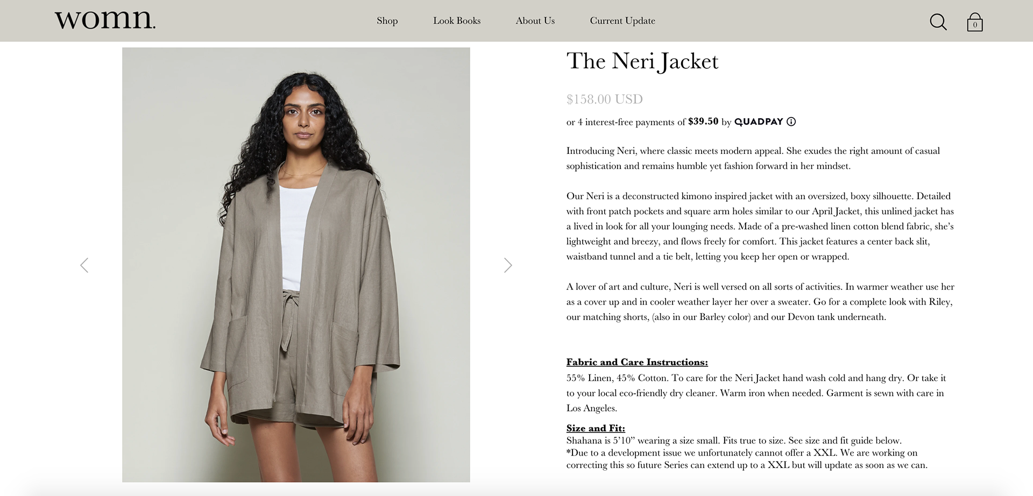Open the Current Update link
The width and height of the screenshot is (1033, 496).
(x=622, y=20)
